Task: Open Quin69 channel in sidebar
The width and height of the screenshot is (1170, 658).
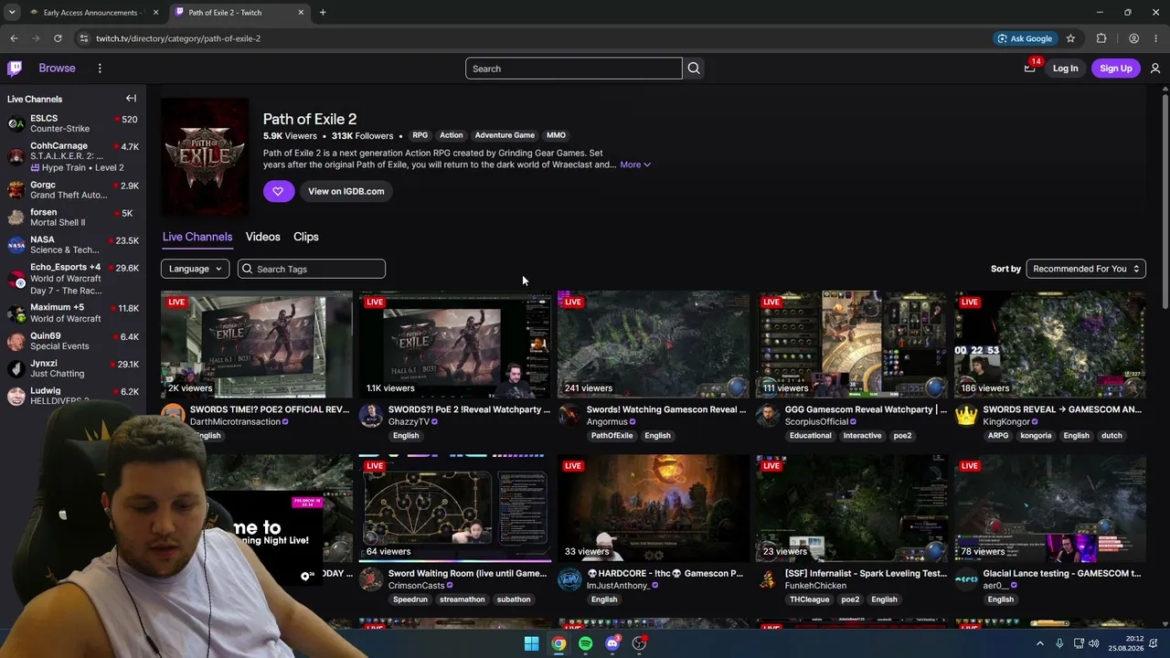Action: 72,341
